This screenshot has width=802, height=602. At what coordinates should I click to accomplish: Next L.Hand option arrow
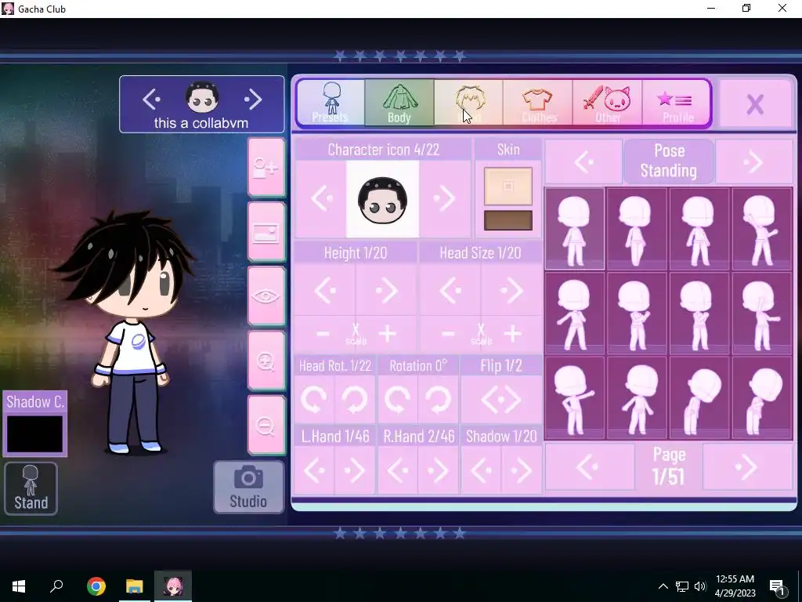pos(355,470)
